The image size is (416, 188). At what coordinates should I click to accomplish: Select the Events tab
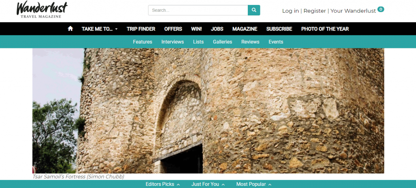[x=276, y=42]
